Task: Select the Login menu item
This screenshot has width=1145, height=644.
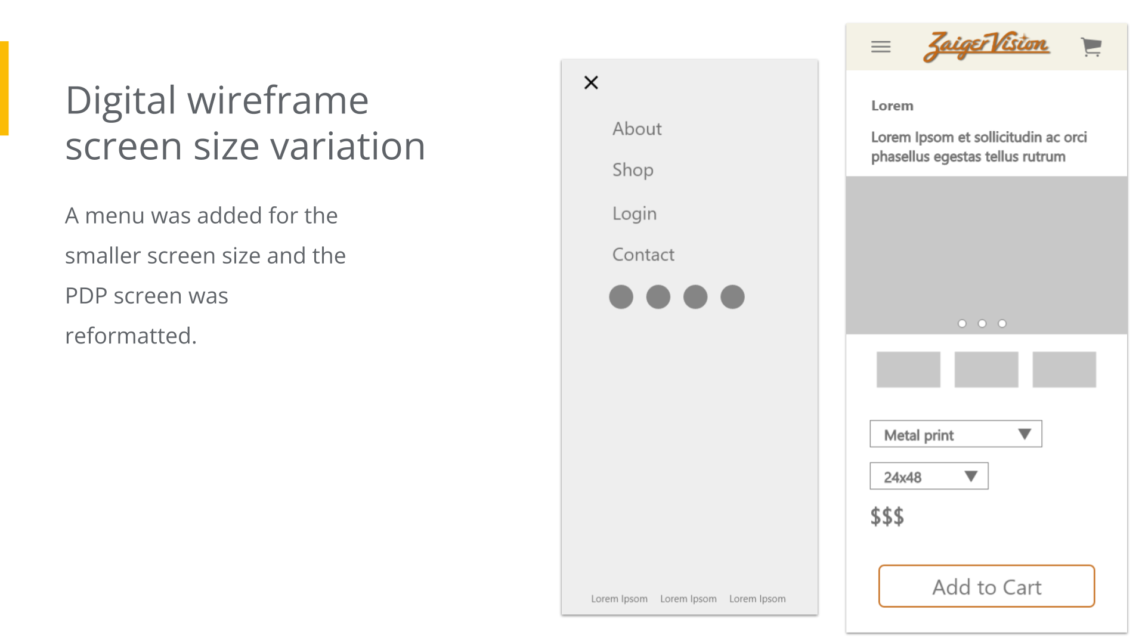Action: pyautogui.click(x=635, y=213)
